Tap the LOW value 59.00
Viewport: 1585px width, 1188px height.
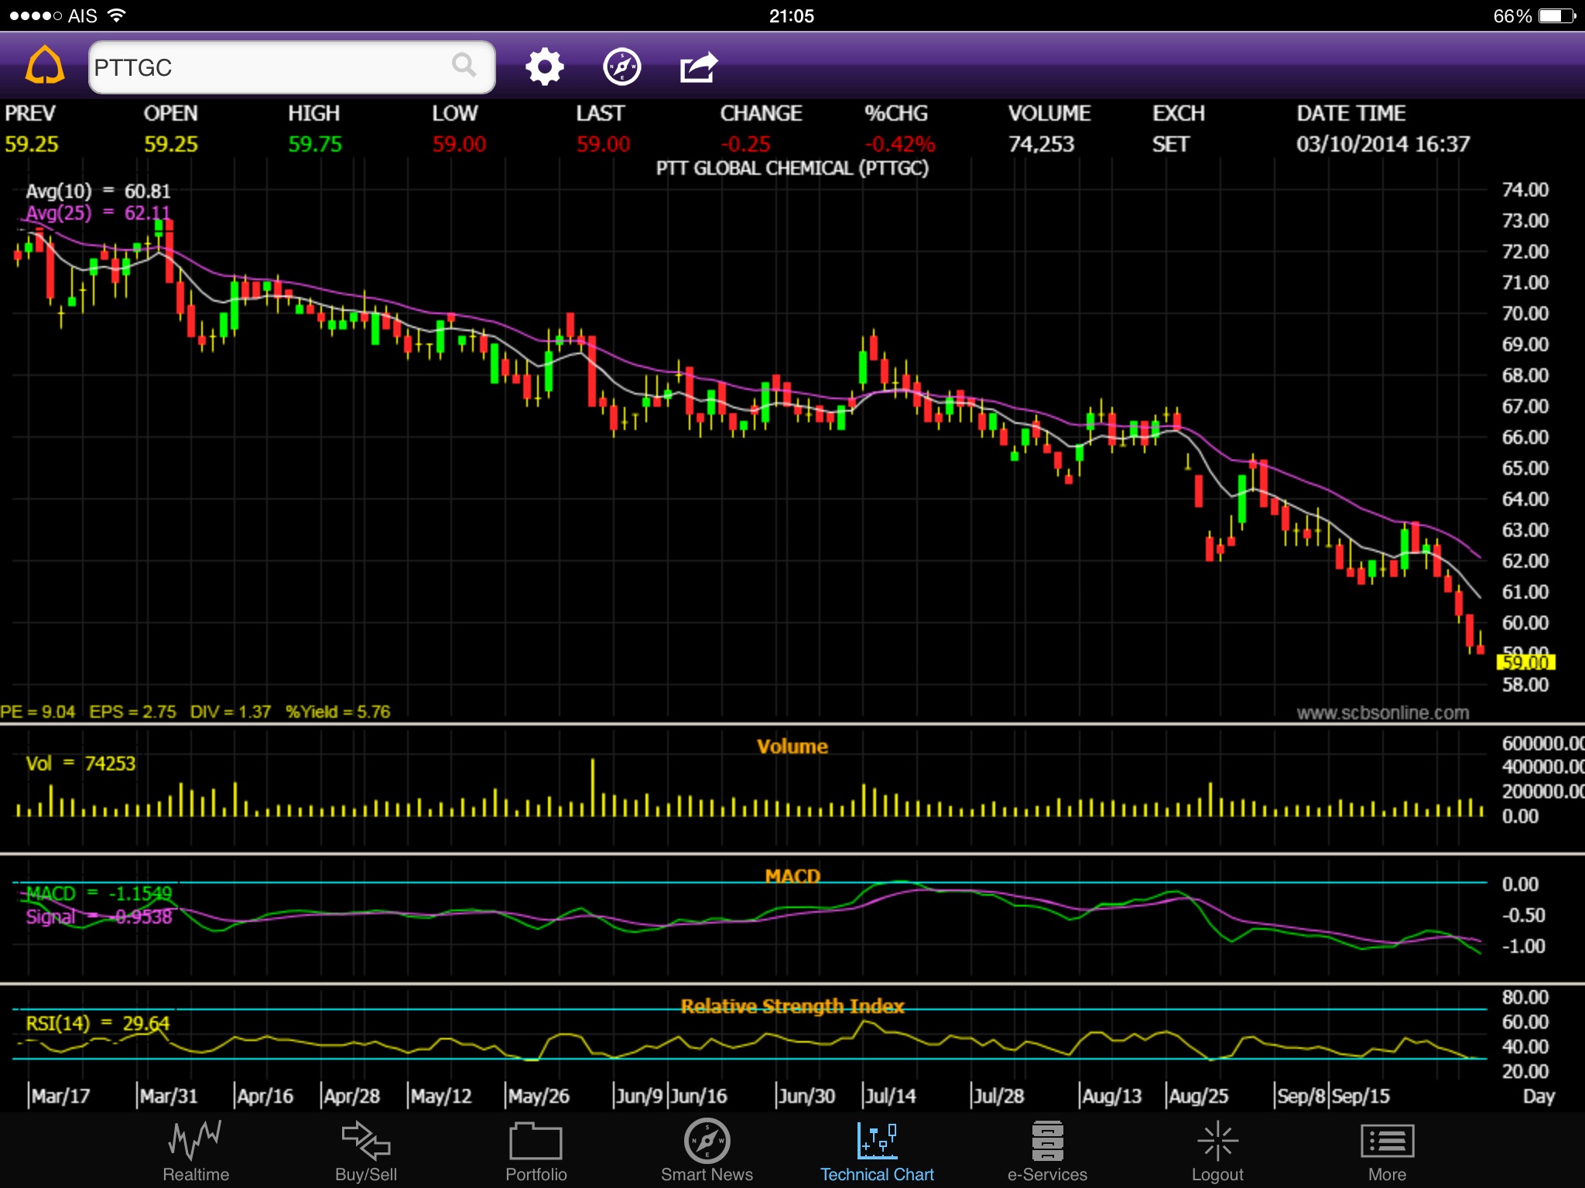[x=459, y=145]
